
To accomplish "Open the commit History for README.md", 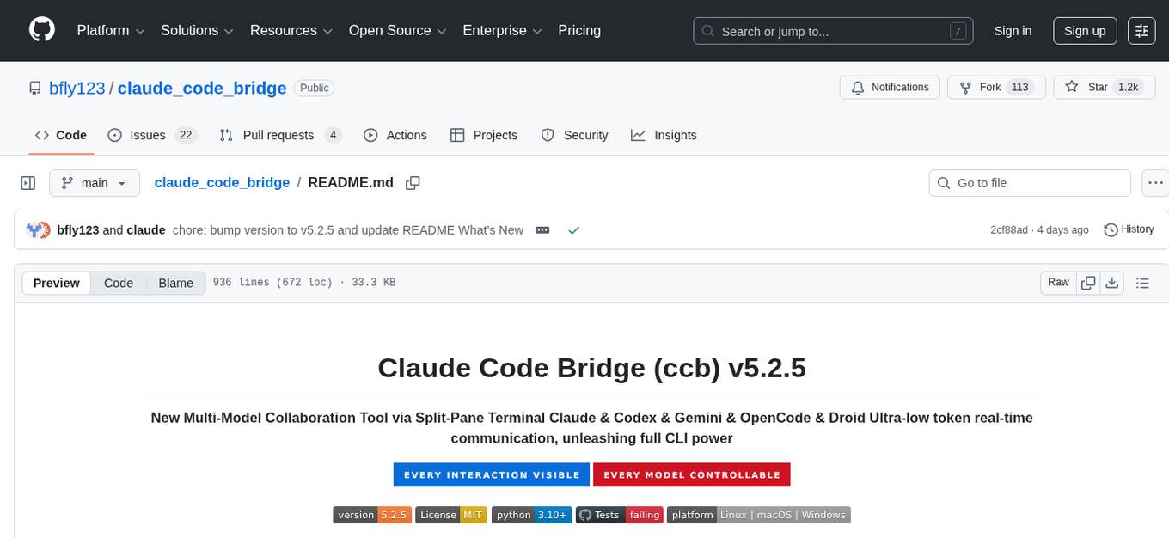I will tap(1129, 229).
